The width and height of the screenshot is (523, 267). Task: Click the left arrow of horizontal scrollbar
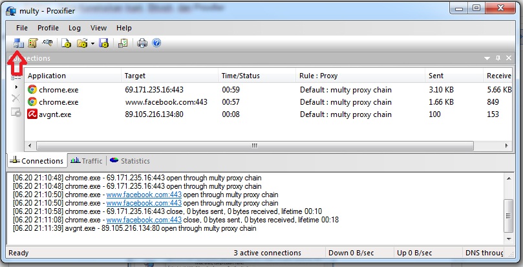[30, 145]
